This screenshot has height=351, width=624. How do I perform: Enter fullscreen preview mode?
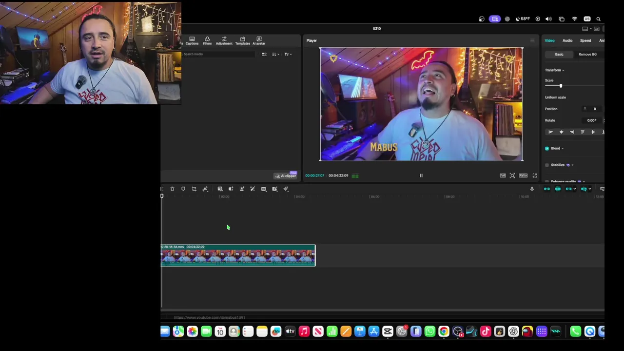point(535,175)
